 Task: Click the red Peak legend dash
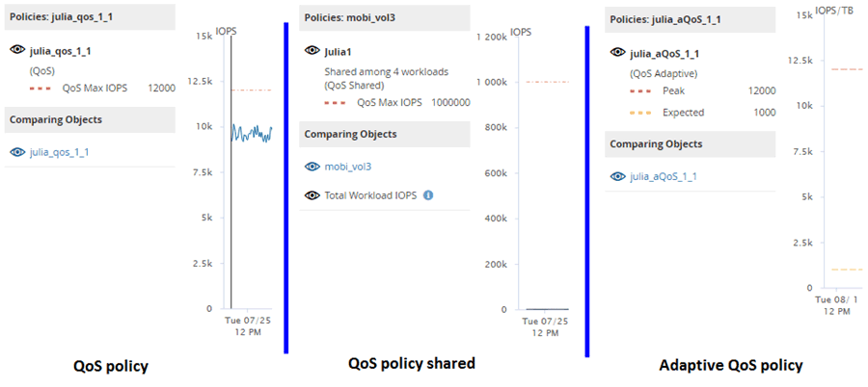point(640,91)
